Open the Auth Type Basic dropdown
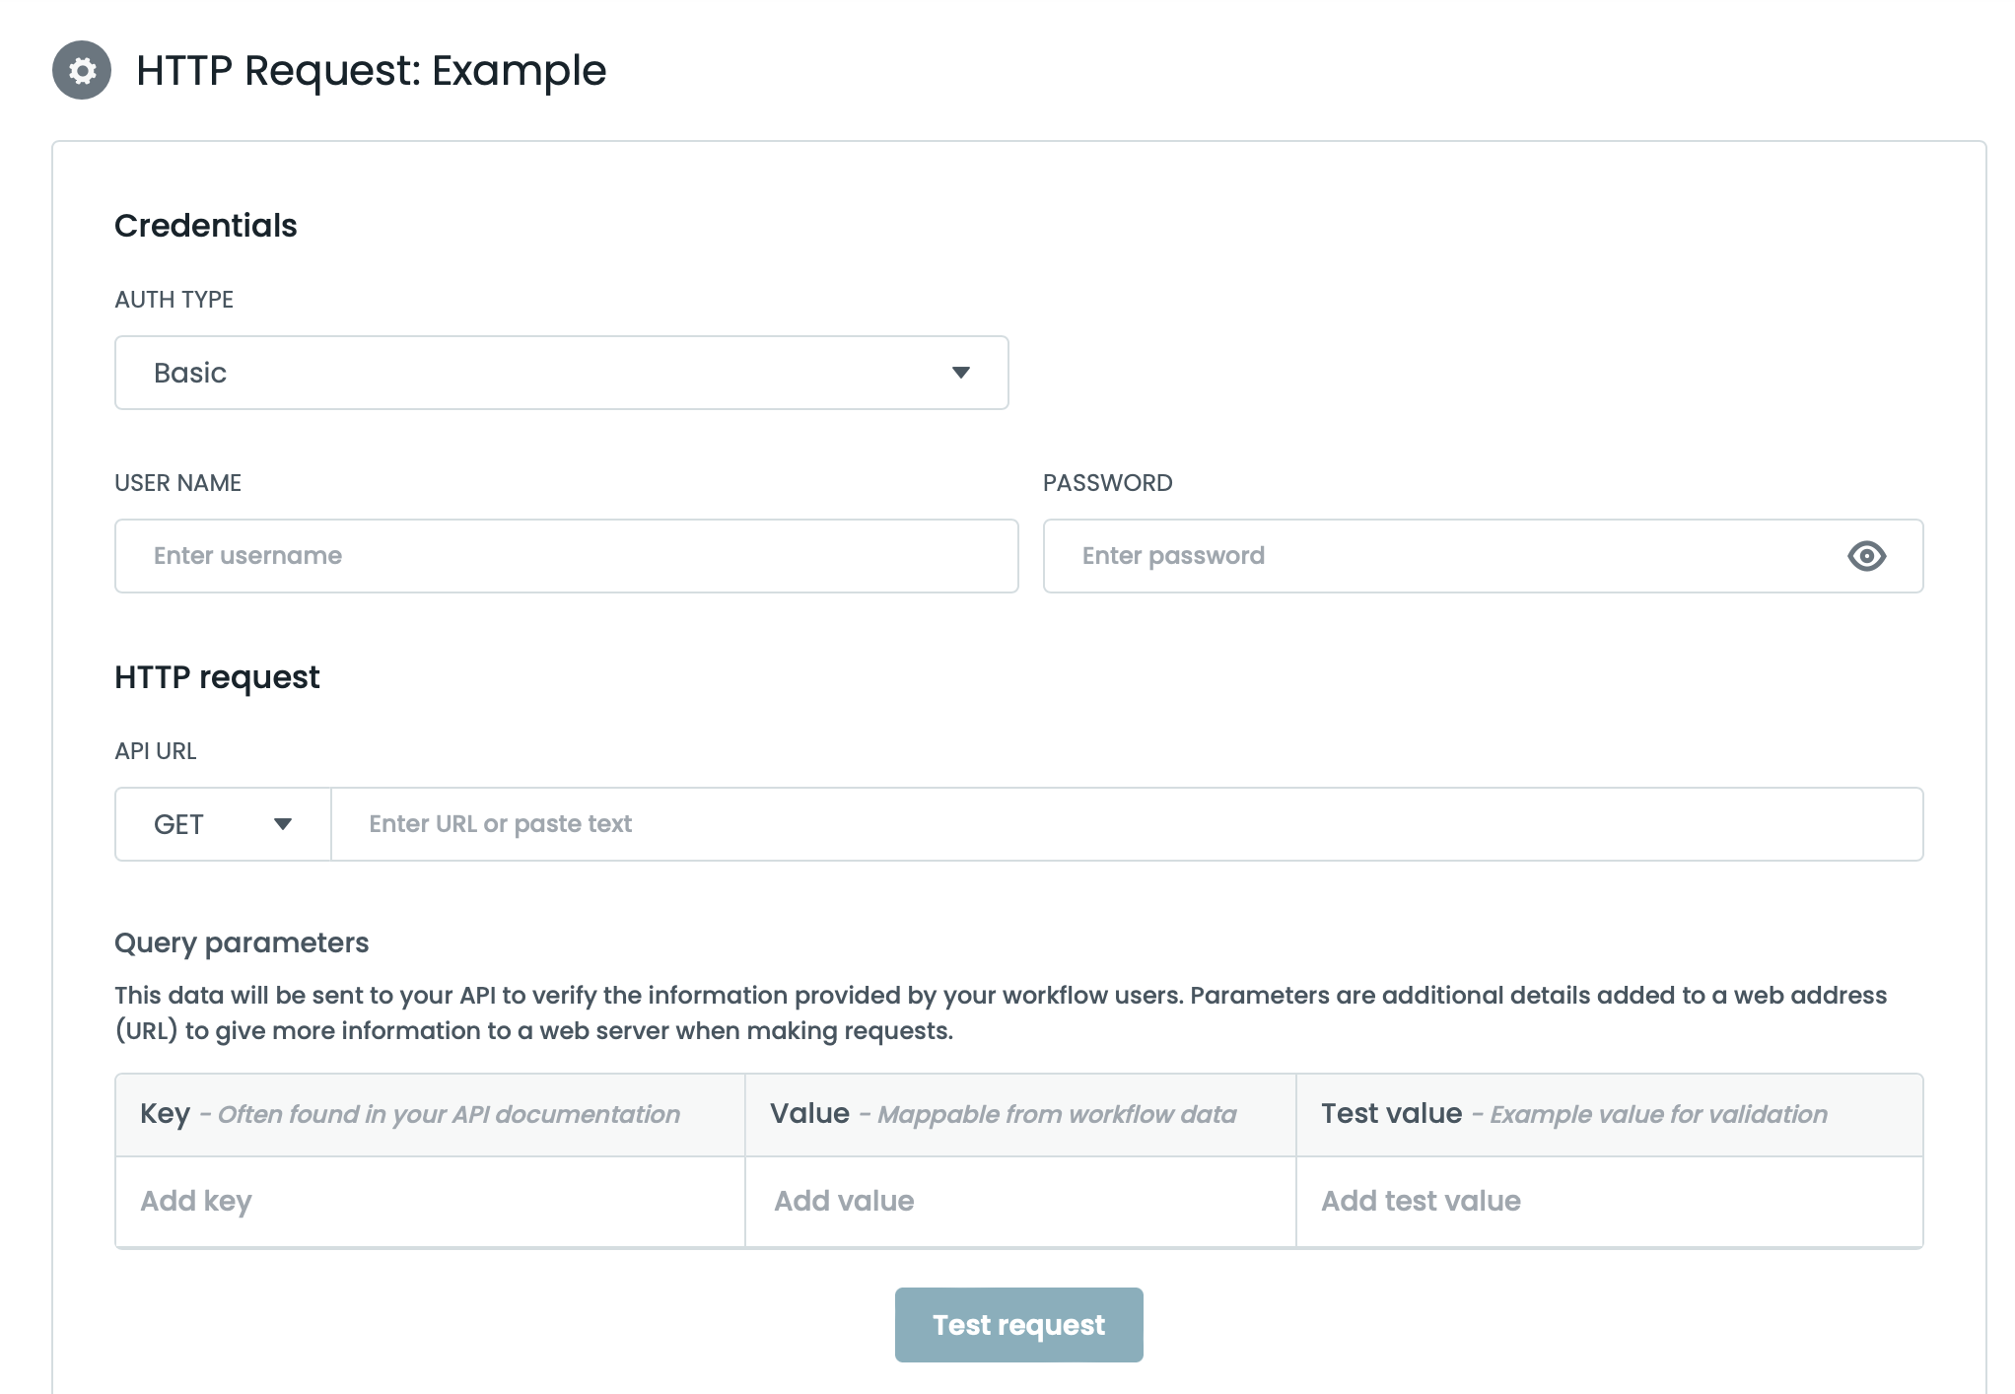Image resolution: width=2015 pixels, height=1394 pixels. [560, 373]
